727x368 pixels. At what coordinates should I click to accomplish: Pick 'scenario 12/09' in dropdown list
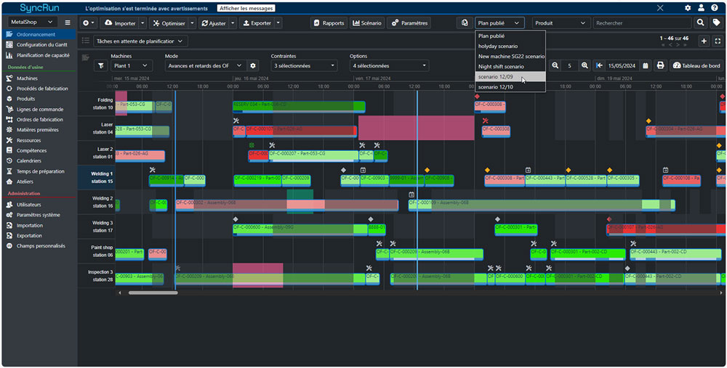(510, 76)
